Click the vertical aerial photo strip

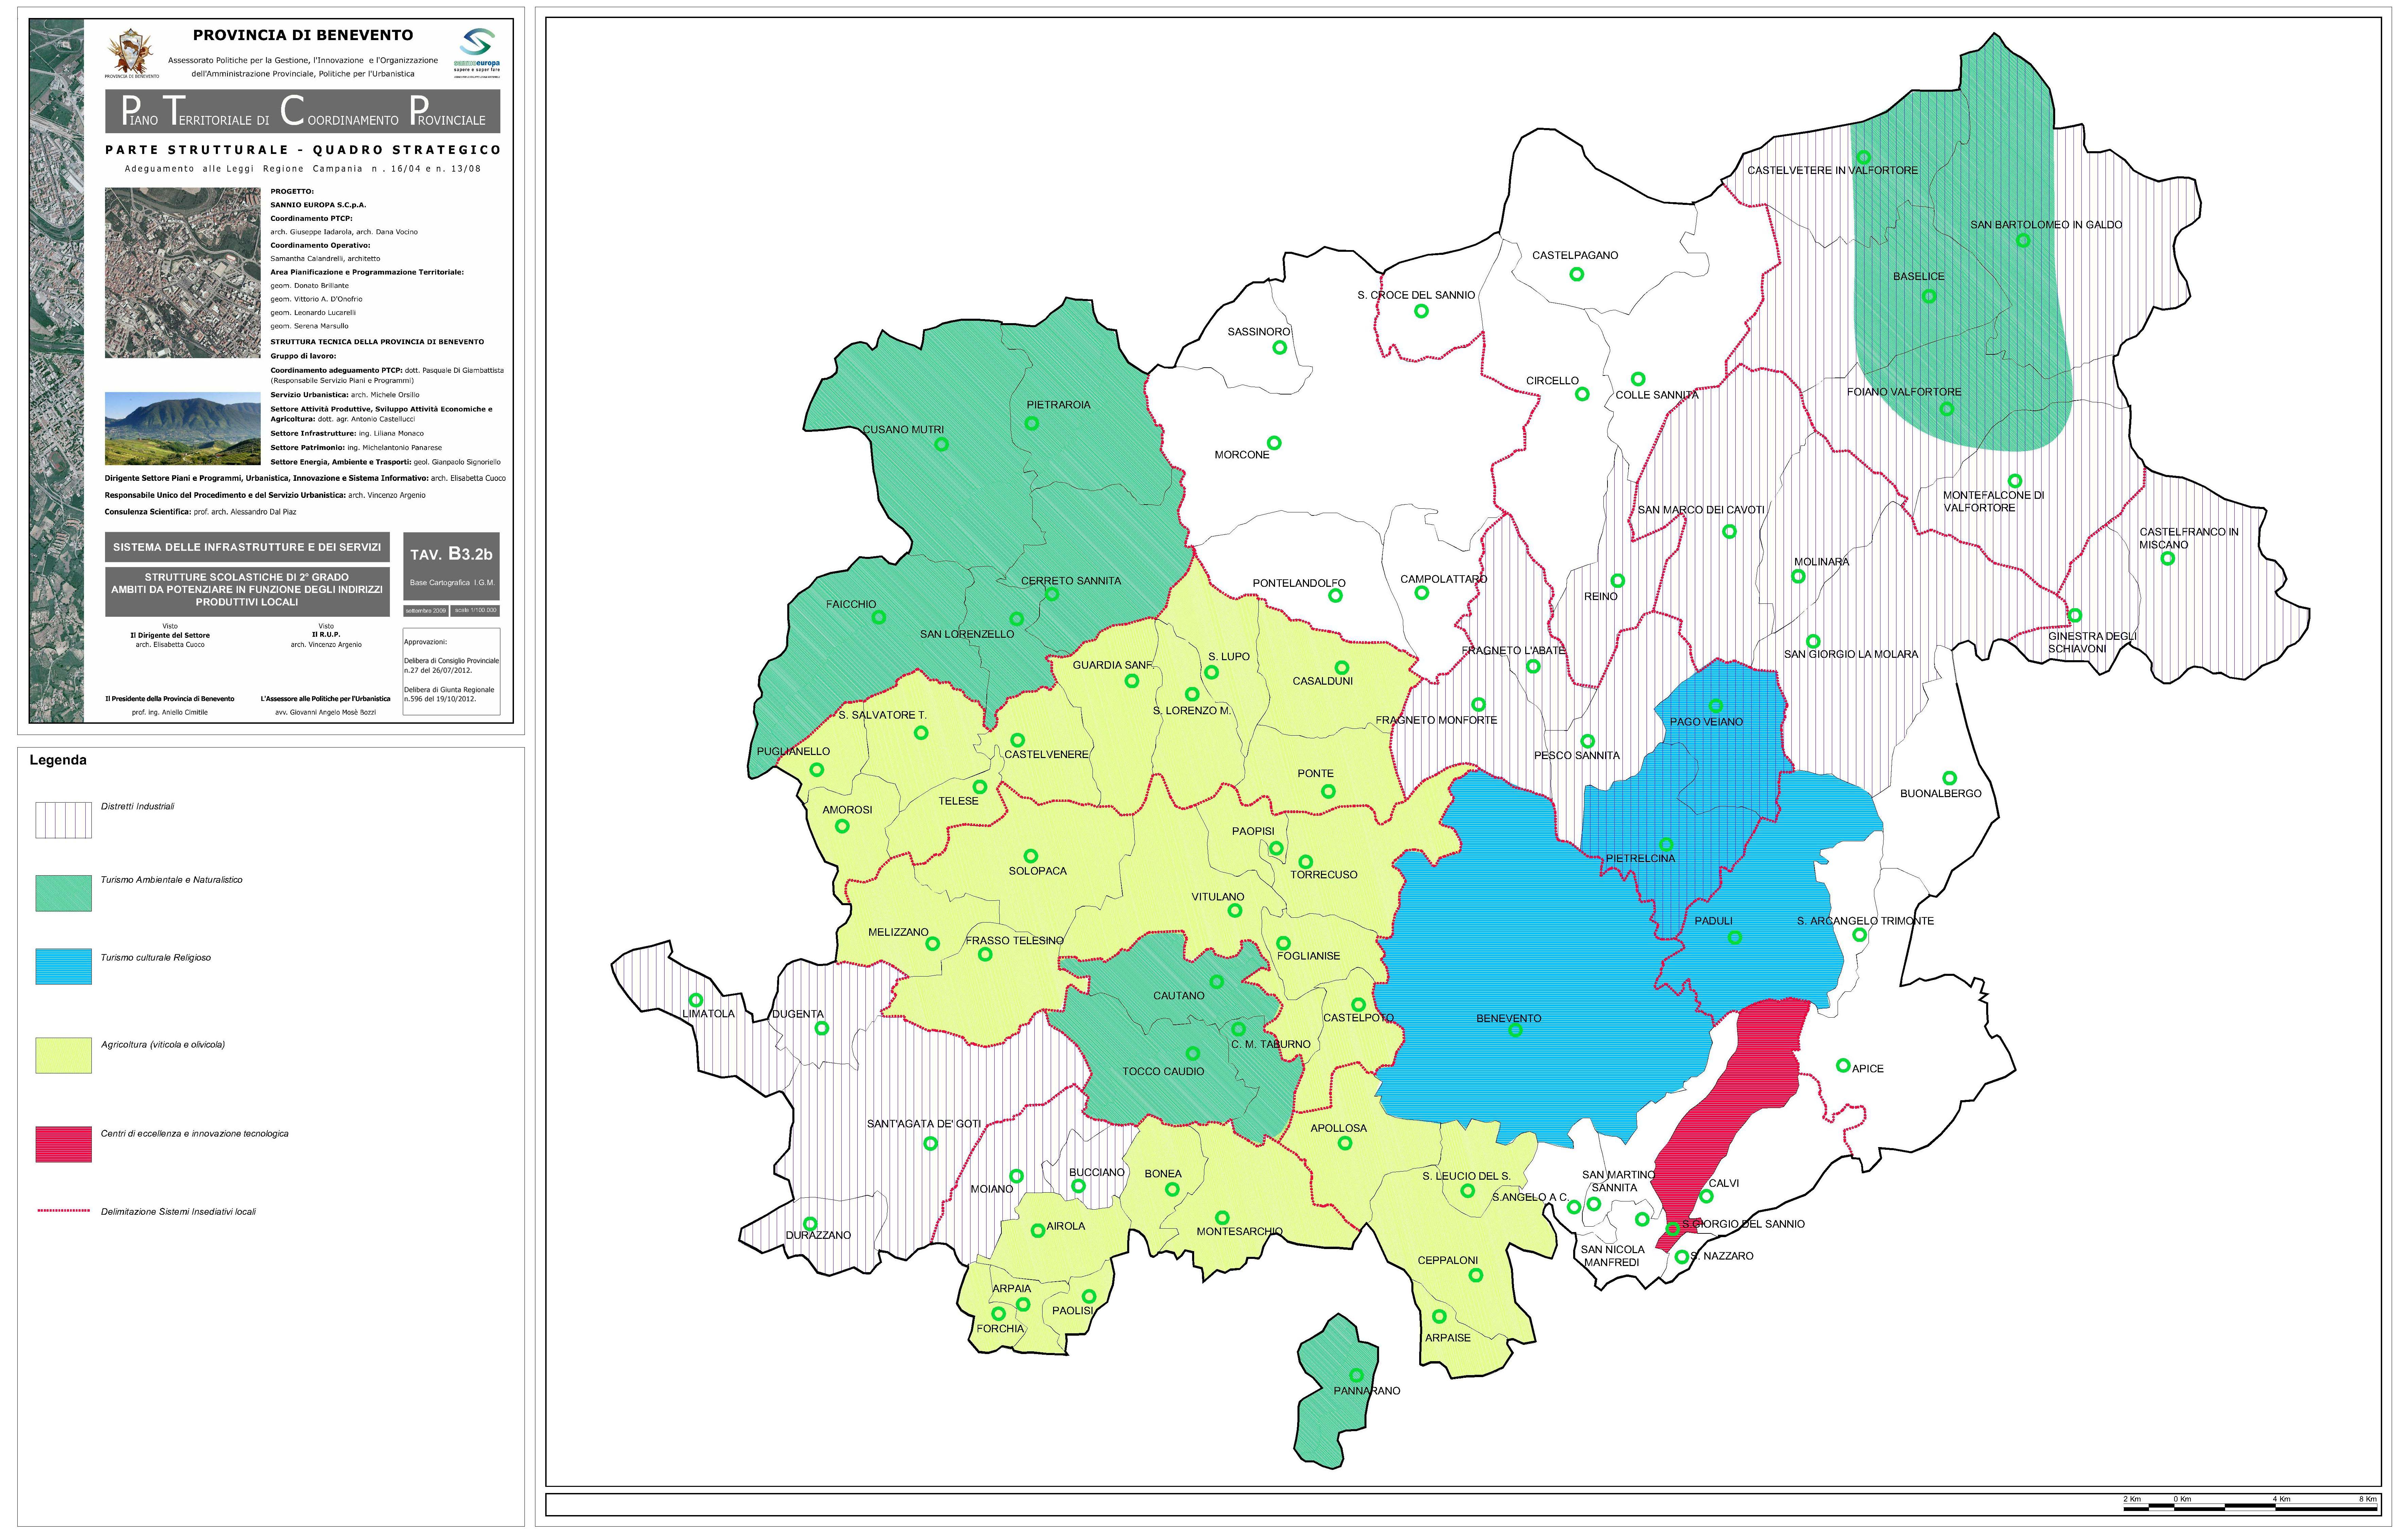(57, 371)
